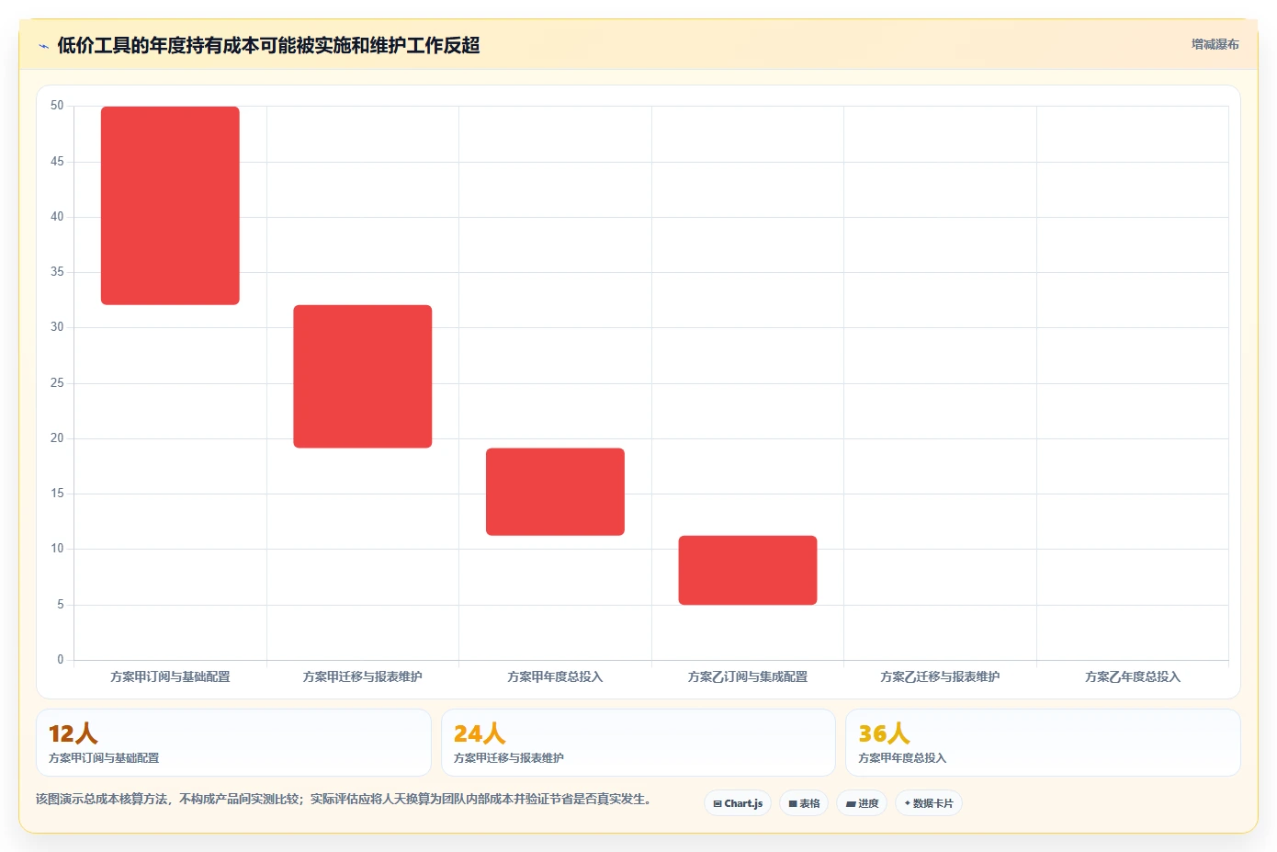Click the x-axis label 方案甲年度总投入
This screenshot has width=1277, height=852.
pyautogui.click(x=555, y=676)
